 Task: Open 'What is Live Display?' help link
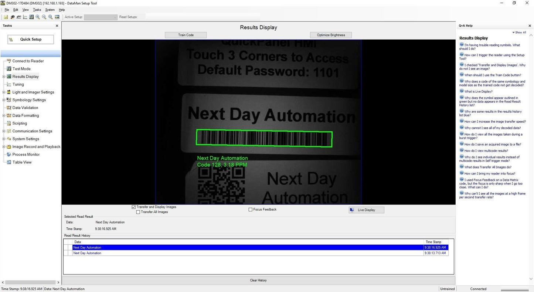(x=478, y=91)
